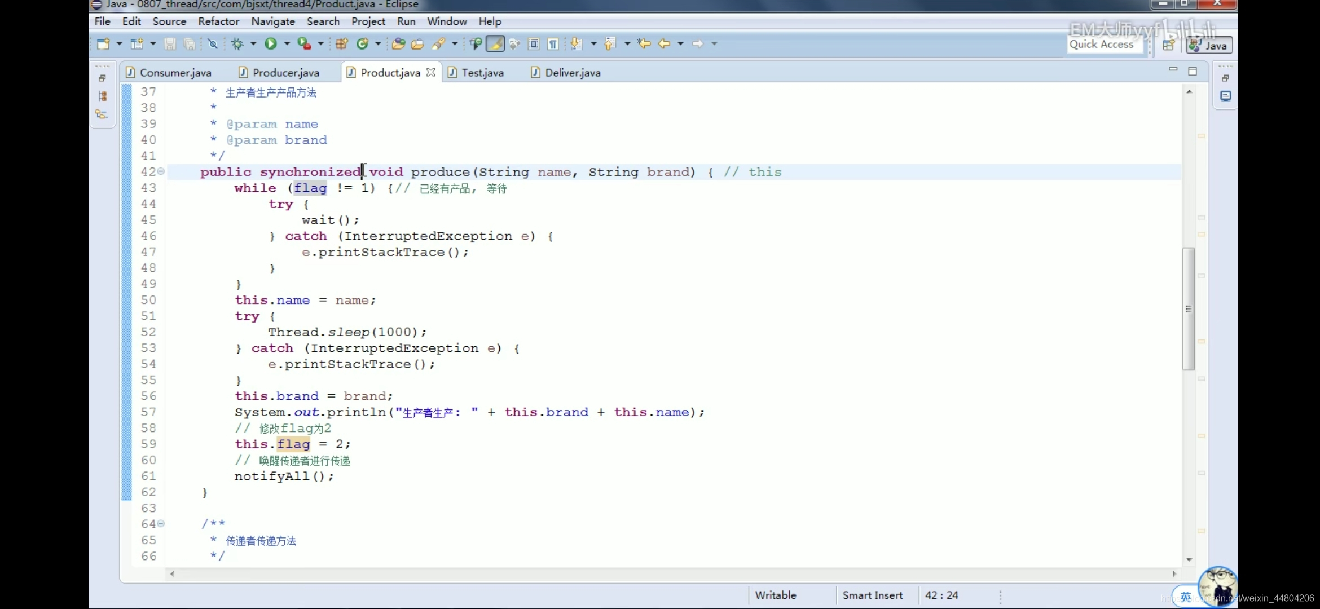This screenshot has height=609, width=1320.
Task: Click the Java perspective button
Action: [1209, 45]
